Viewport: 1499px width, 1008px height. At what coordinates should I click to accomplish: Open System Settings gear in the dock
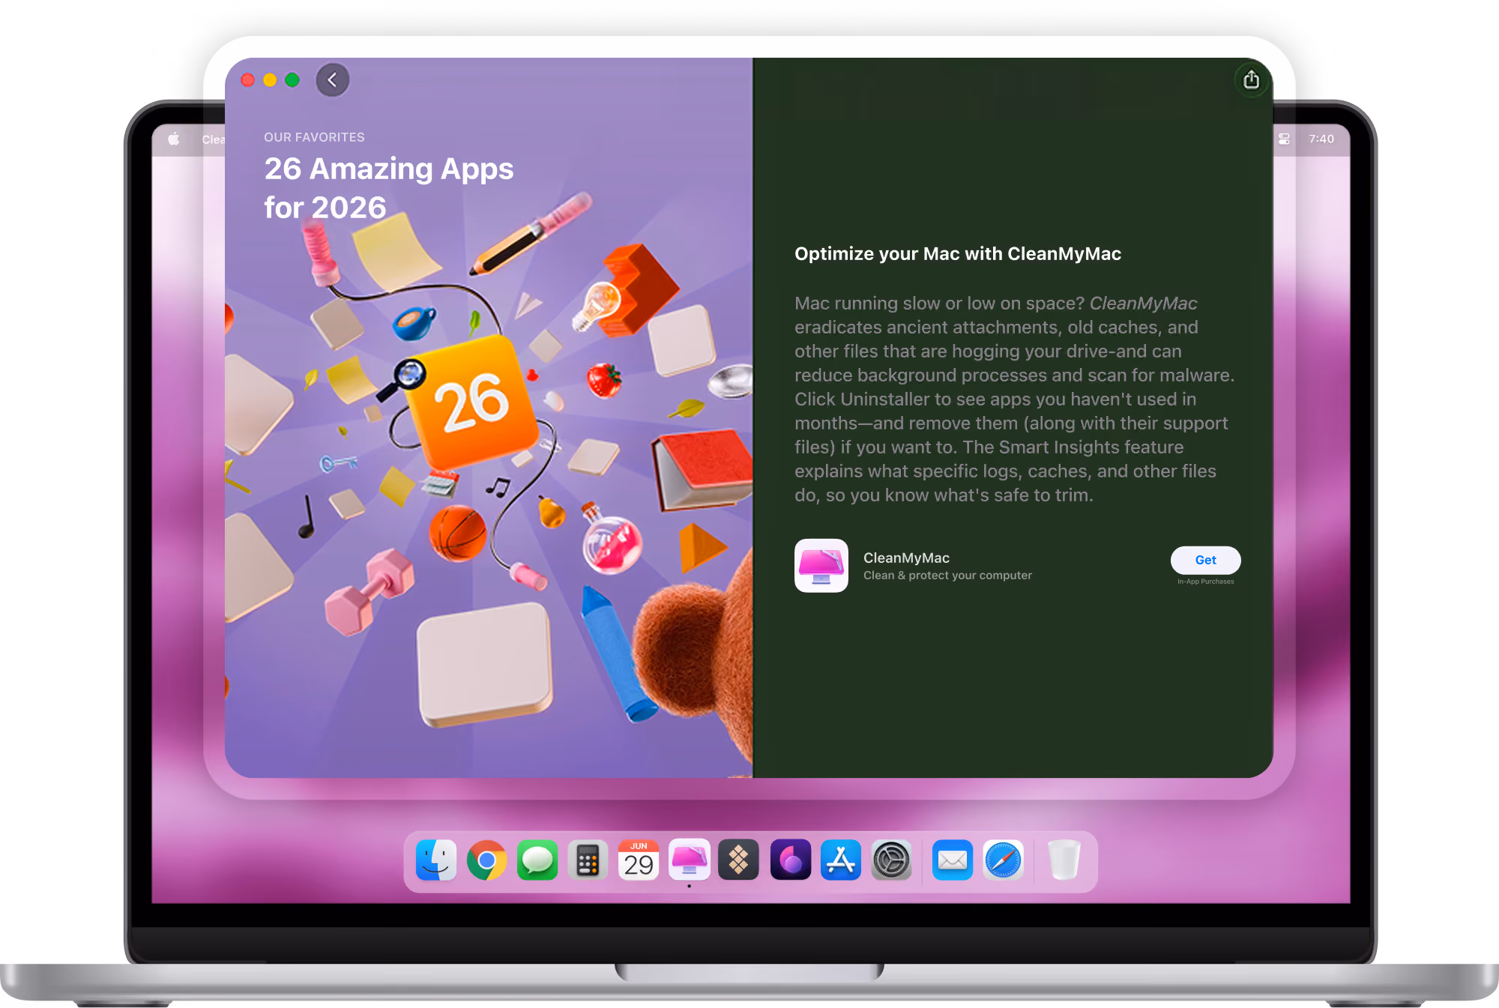click(x=891, y=860)
